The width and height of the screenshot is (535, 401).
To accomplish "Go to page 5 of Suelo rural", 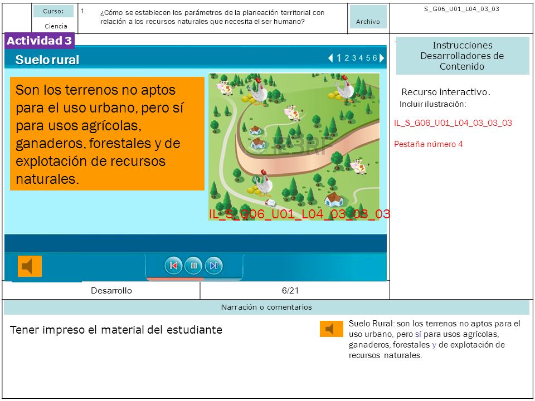I will coord(368,58).
